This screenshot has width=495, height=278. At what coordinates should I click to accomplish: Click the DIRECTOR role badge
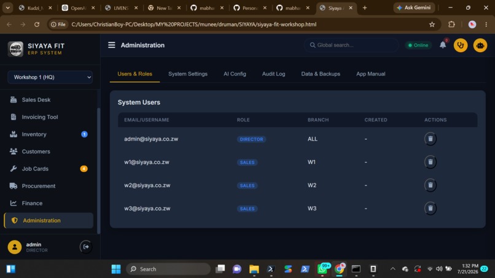251,139
